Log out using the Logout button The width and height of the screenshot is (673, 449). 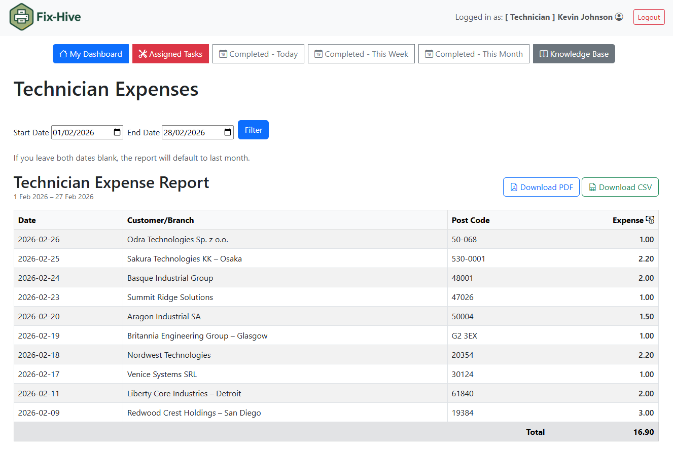click(x=649, y=17)
